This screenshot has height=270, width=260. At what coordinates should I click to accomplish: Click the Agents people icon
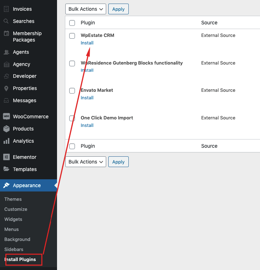6,52
